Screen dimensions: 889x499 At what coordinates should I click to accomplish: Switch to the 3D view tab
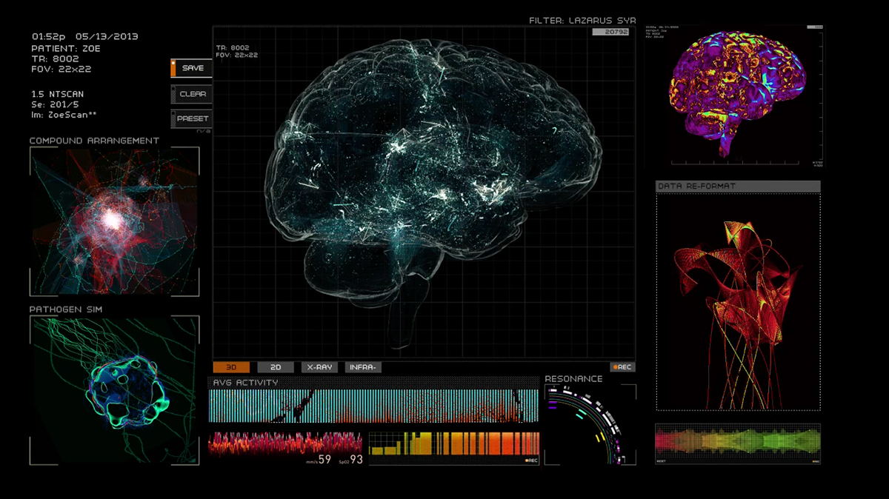point(231,367)
